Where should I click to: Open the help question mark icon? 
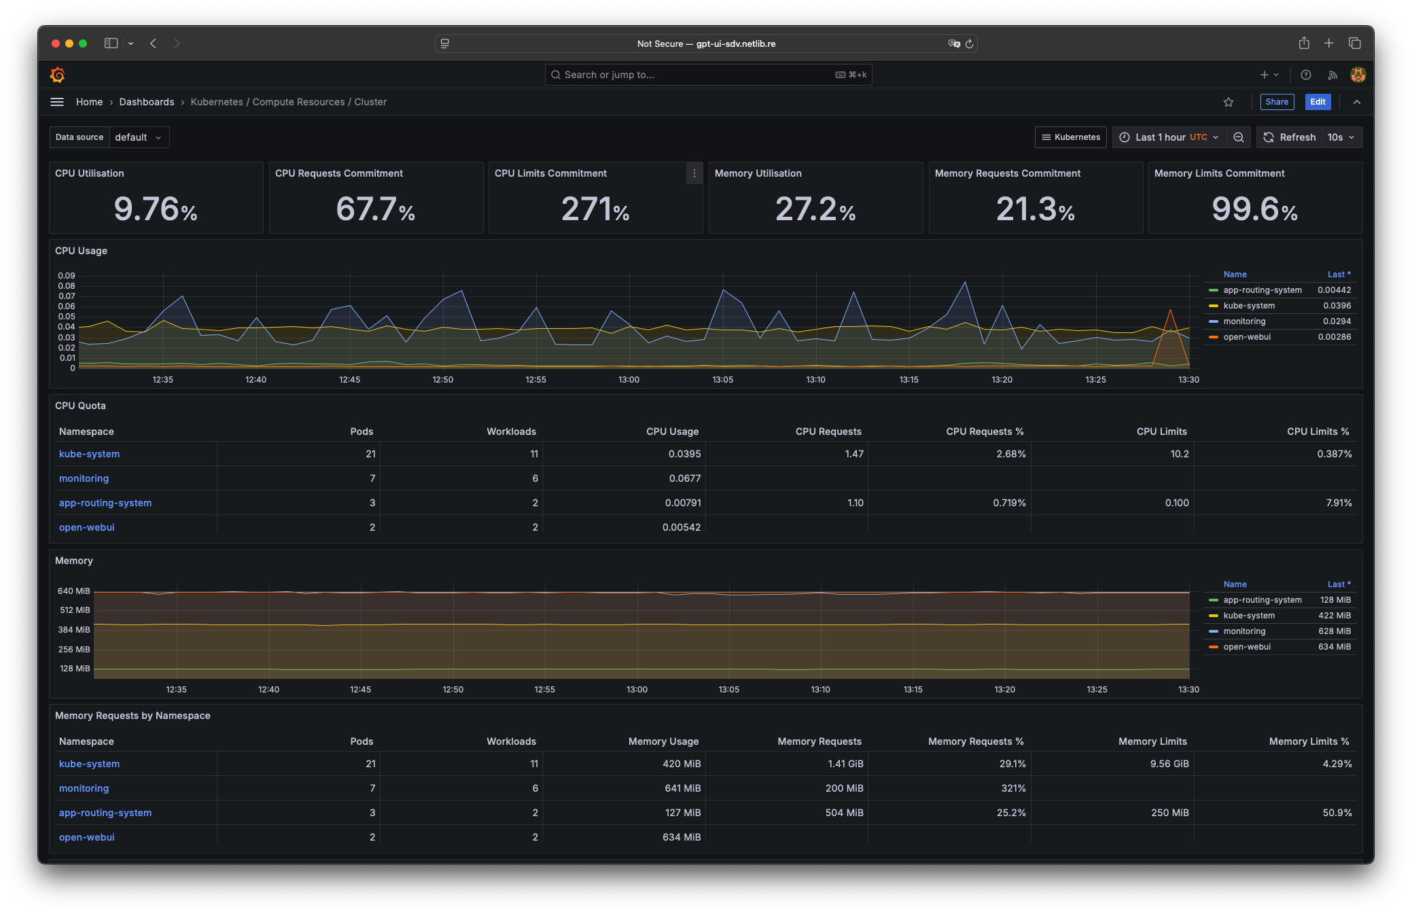click(x=1305, y=75)
